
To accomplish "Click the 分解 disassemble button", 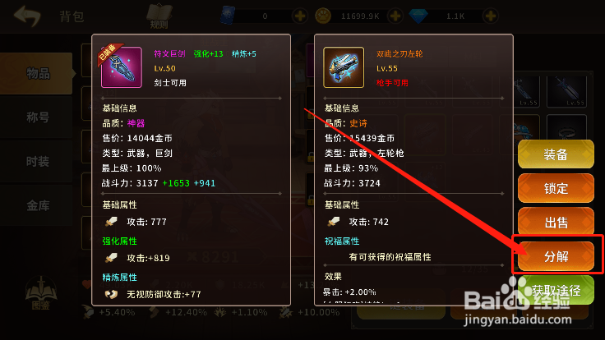I will tap(556, 256).
